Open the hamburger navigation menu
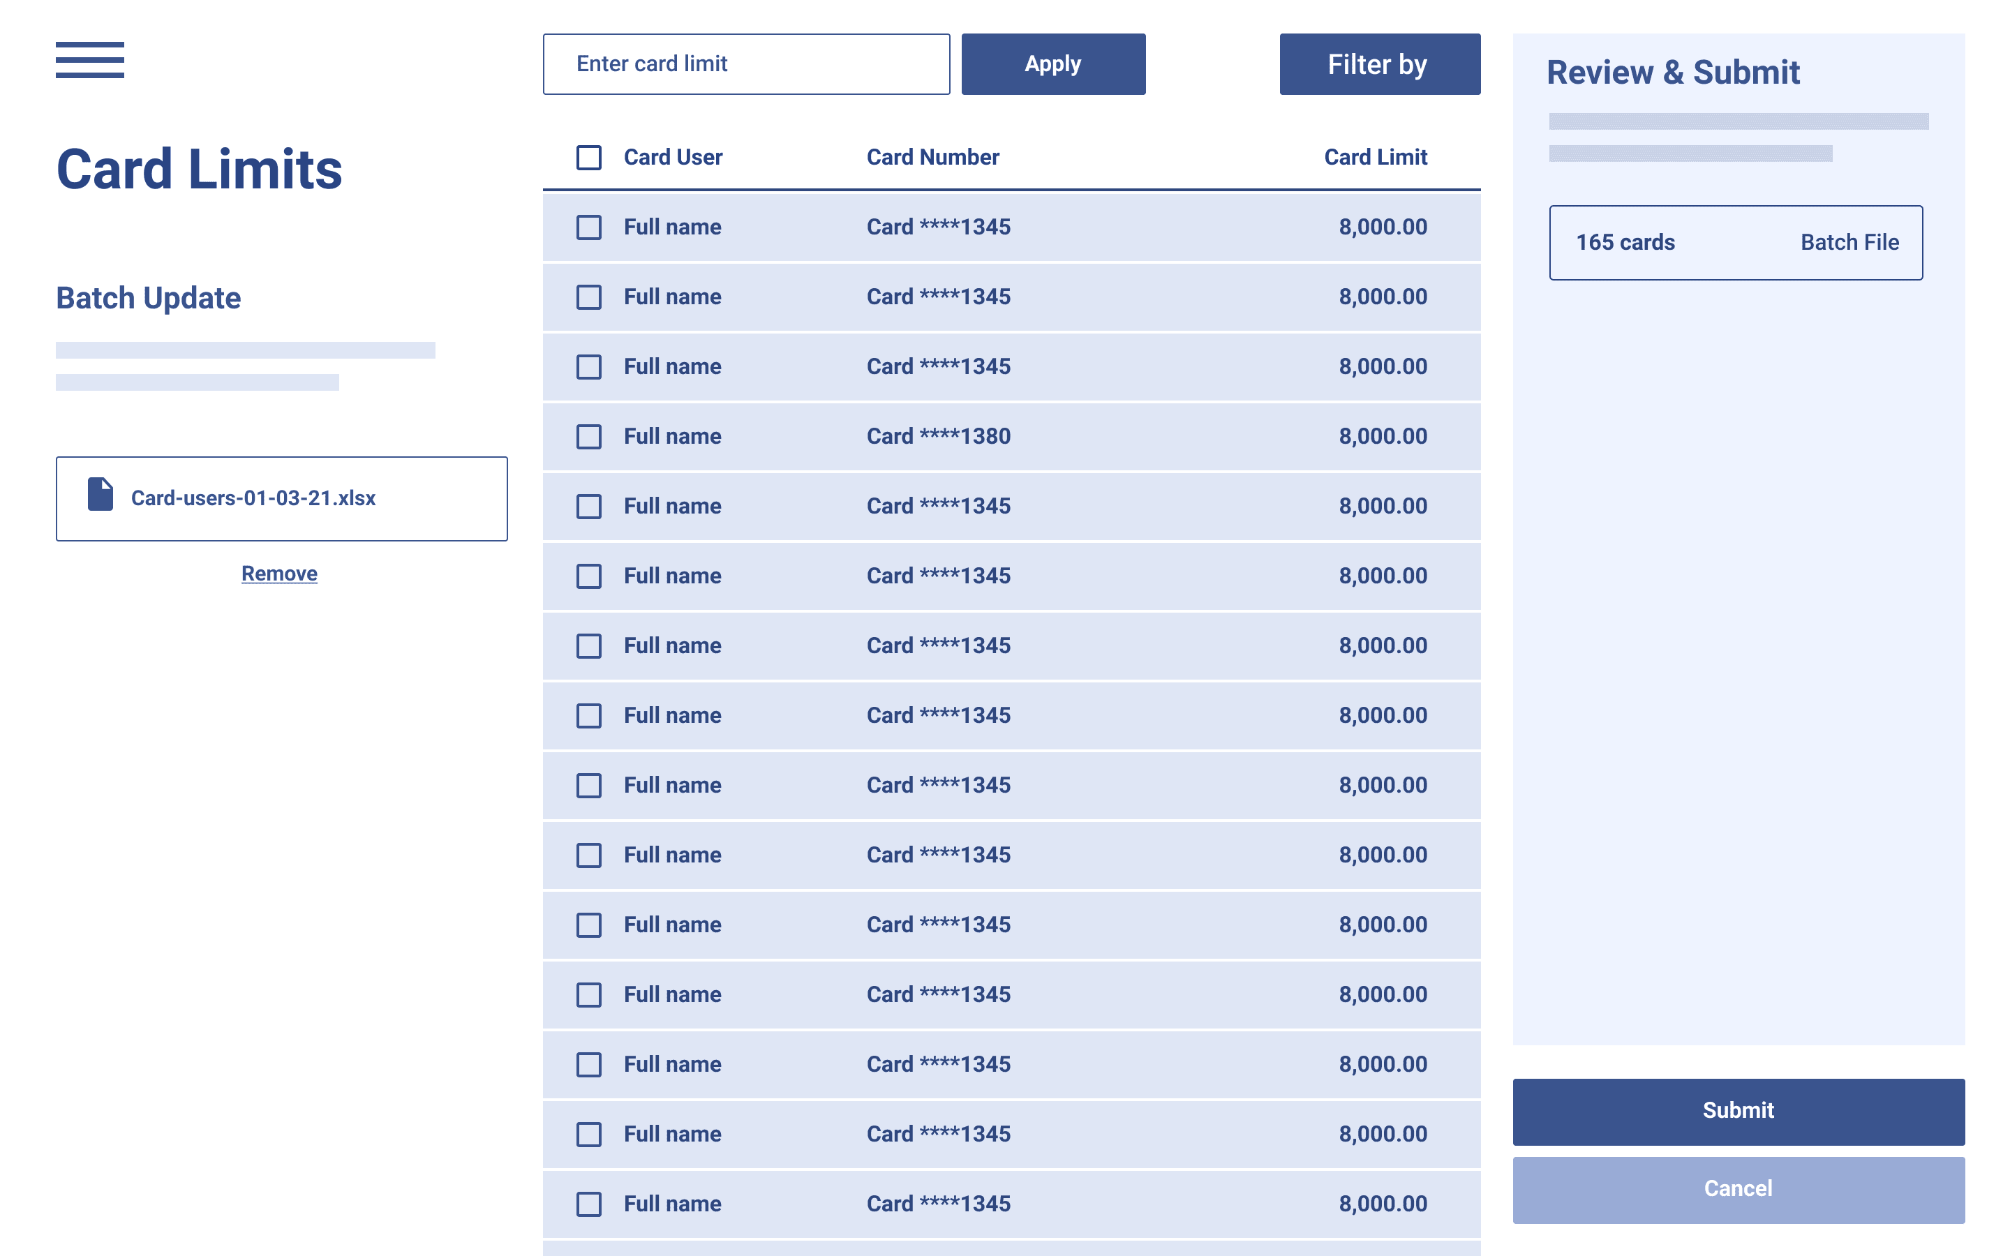The image size is (2010, 1256). [90, 60]
